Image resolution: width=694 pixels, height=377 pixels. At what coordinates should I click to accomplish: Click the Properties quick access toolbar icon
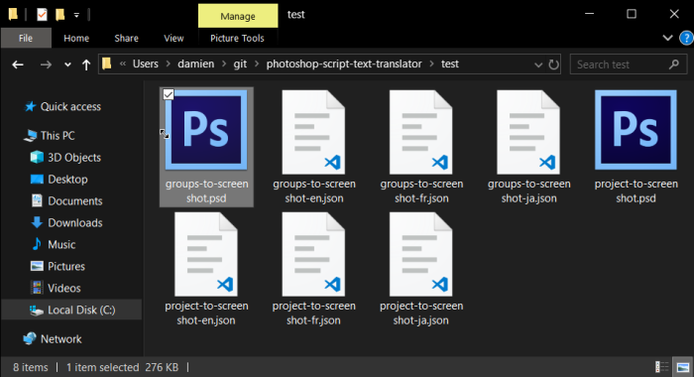pyautogui.click(x=42, y=15)
